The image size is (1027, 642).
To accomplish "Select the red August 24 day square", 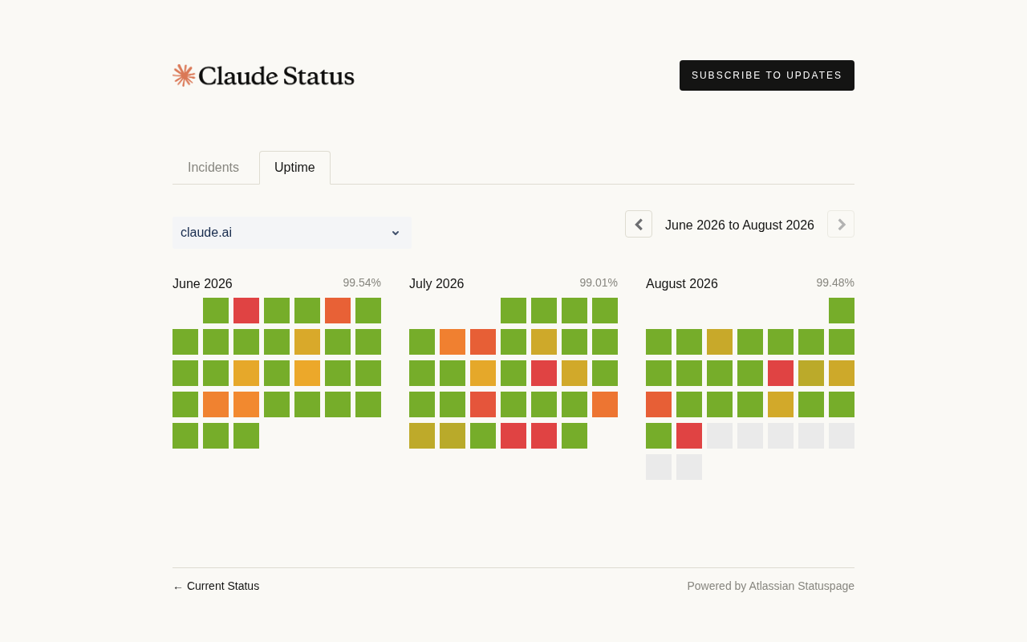I will coord(689,436).
